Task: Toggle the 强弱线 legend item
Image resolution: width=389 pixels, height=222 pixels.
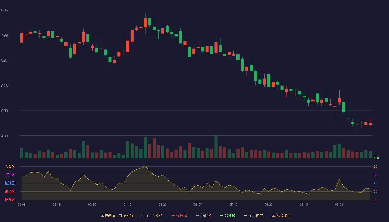Action: tap(203, 215)
